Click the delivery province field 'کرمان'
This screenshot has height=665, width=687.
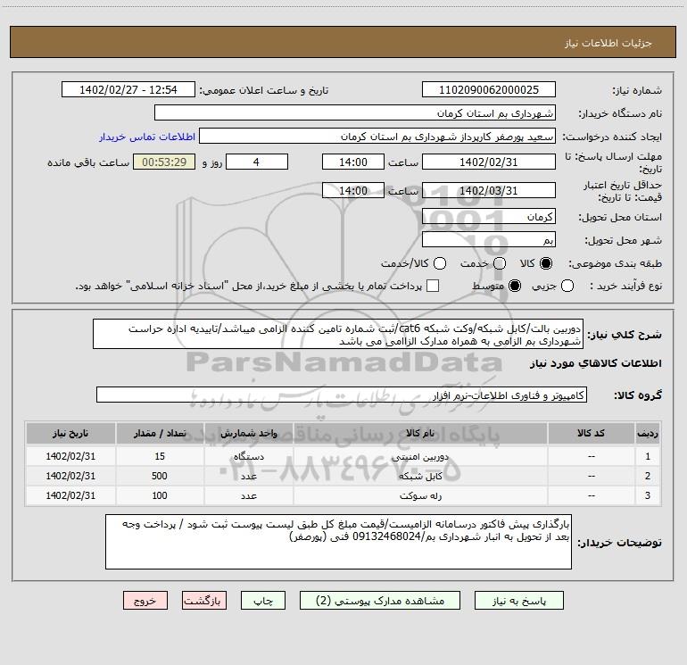point(489,217)
